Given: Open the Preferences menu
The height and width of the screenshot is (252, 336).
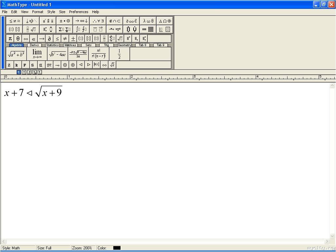Looking at the screenshot, I should [x=79, y=12].
